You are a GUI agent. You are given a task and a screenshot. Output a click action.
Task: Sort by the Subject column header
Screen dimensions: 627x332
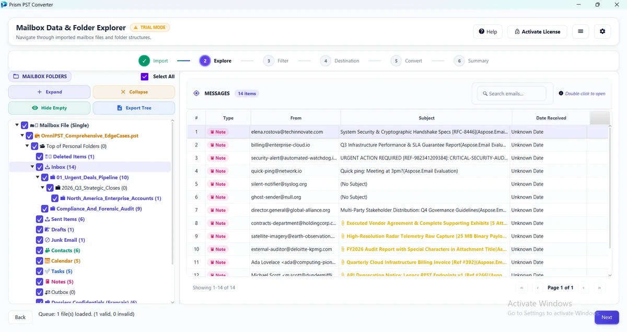click(426, 118)
